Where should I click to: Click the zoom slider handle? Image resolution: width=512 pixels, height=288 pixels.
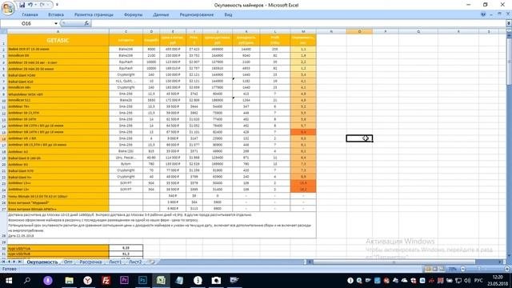tap(479, 269)
